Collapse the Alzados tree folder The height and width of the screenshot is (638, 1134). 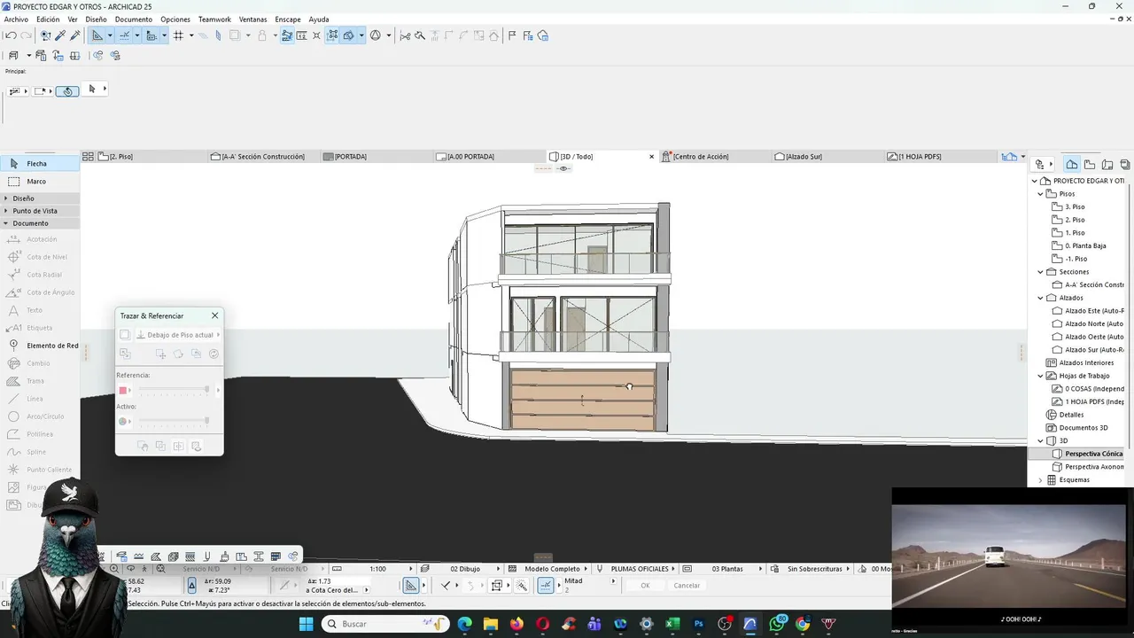pyautogui.click(x=1041, y=298)
